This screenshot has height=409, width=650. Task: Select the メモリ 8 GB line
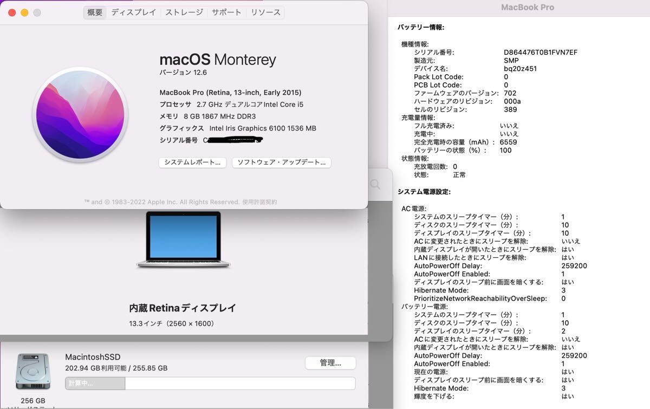(x=207, y=116)
